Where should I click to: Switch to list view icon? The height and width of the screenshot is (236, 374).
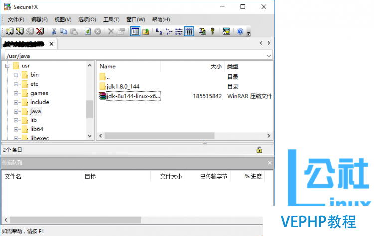click(x=179, y=31)
